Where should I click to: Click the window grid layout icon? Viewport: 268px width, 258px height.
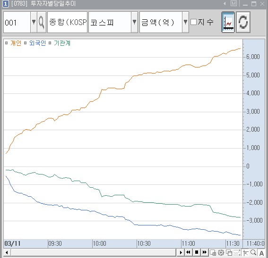[213, 252]
